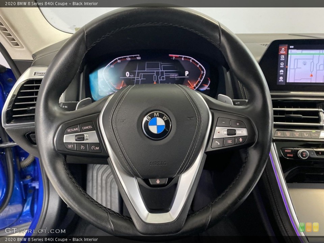Image resolution: width=324 pixels, height=243 pixels.
Task: Tap climate AUTO button
Action: pos(315,135)
